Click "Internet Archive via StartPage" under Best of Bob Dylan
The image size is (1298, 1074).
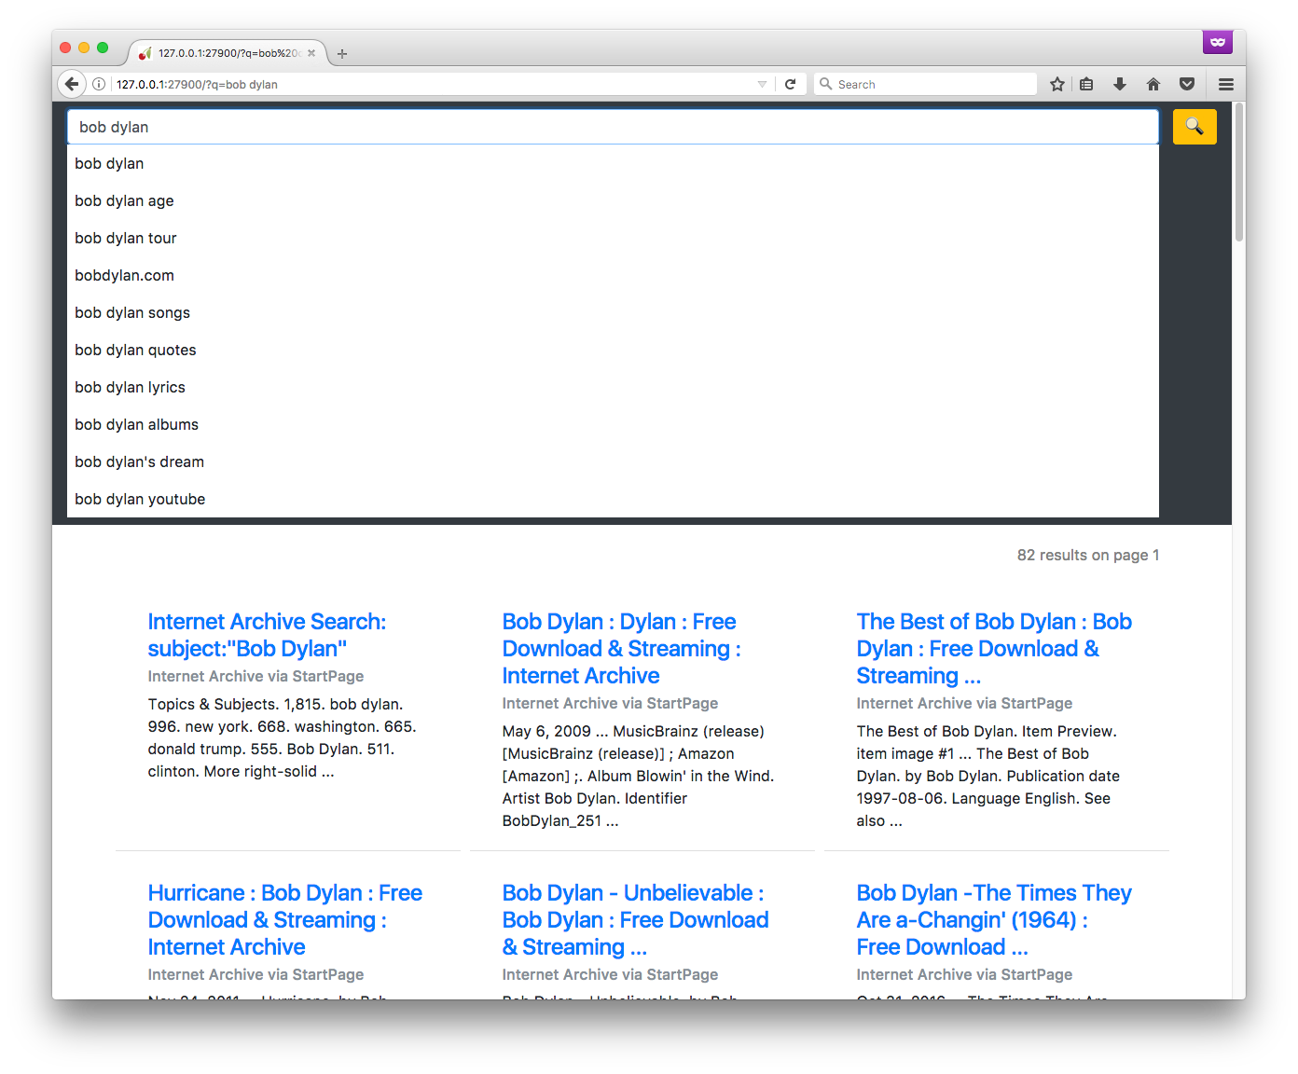tap(964, 704)
